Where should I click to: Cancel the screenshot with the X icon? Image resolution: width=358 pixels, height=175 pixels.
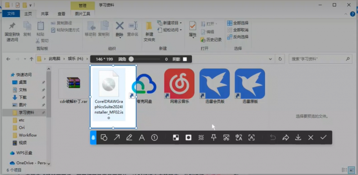click(311, 138)
